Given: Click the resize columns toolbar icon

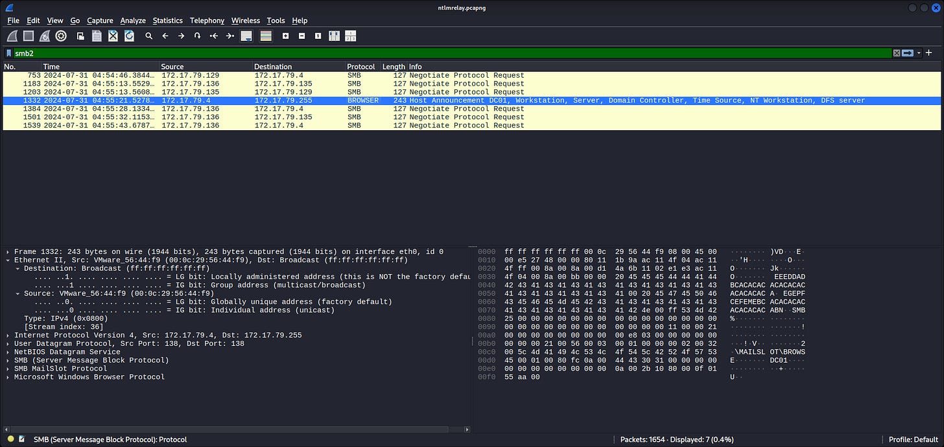Looking at the screenshot, I should tap(335, 36).
